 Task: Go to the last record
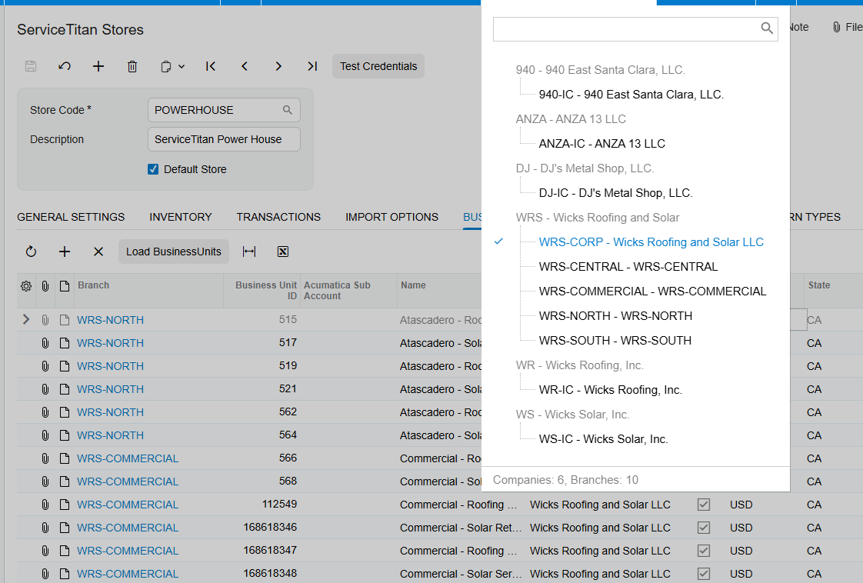click(312, 66)
